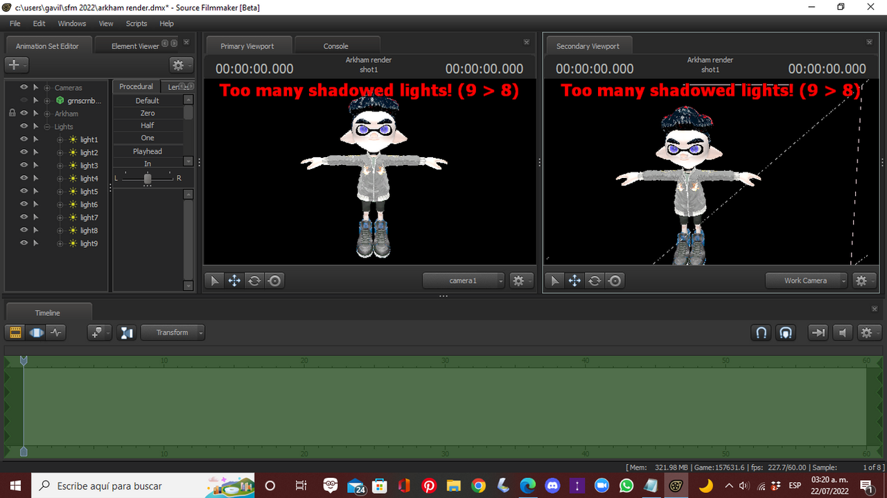Hide light5 using its eye icon
Screen dimensions: 887x498
(24, 191)
